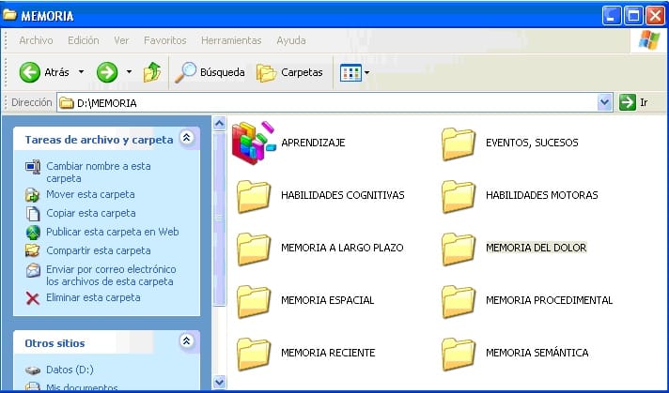Select the MEMORIA DEL DOLOR label

pos(537,248)
